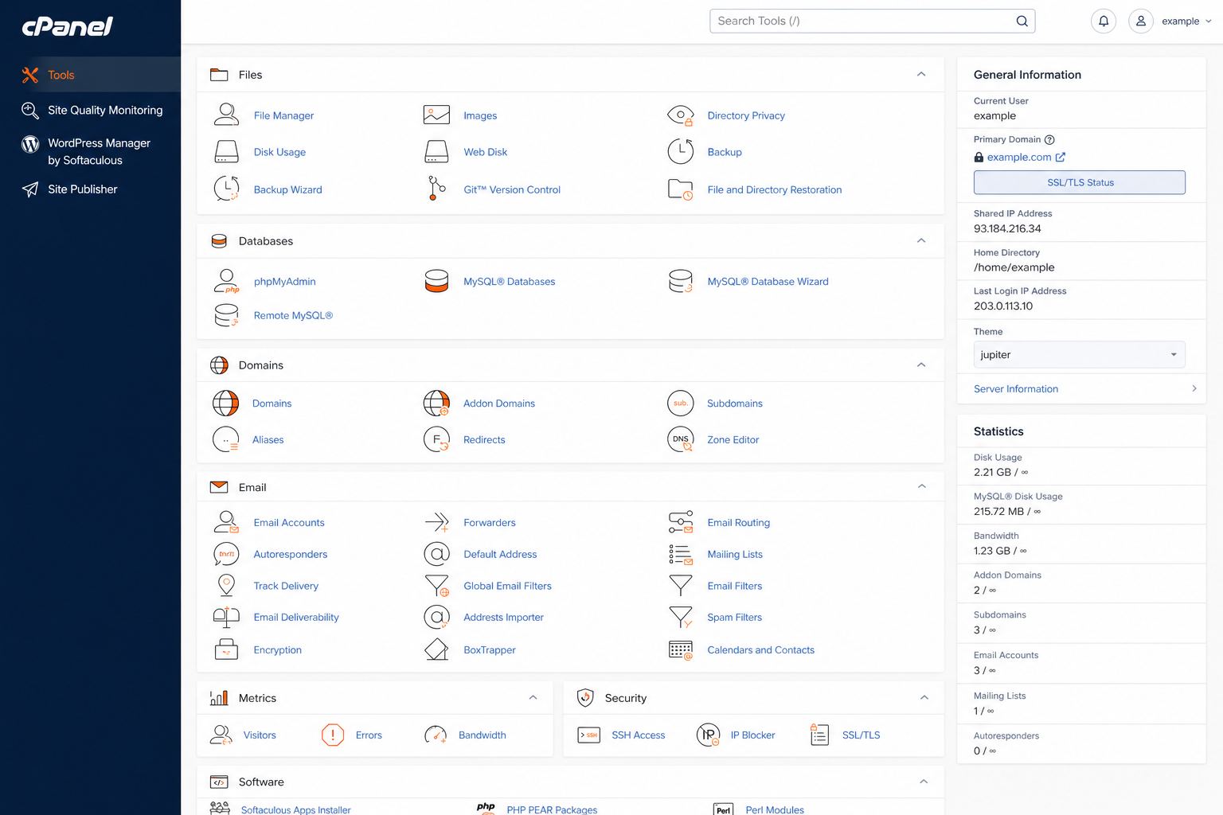Collapse the Databases section
1223x815 pixels.
coord(921,240)
